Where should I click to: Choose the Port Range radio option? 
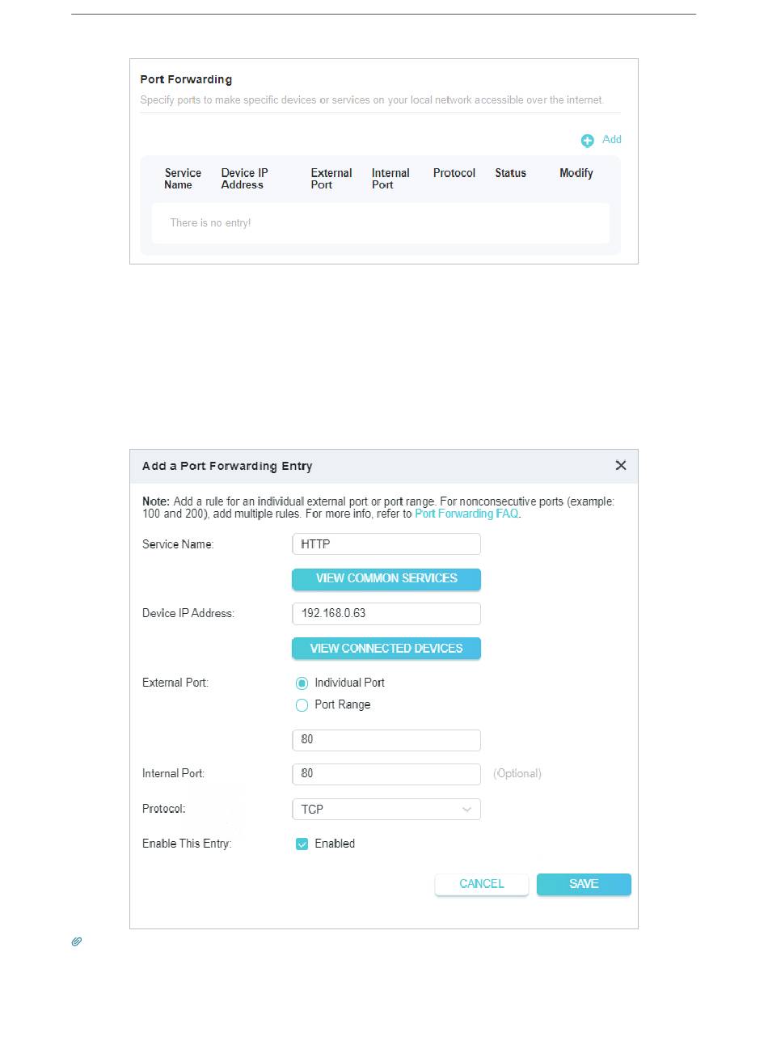(x=302, y=705)
